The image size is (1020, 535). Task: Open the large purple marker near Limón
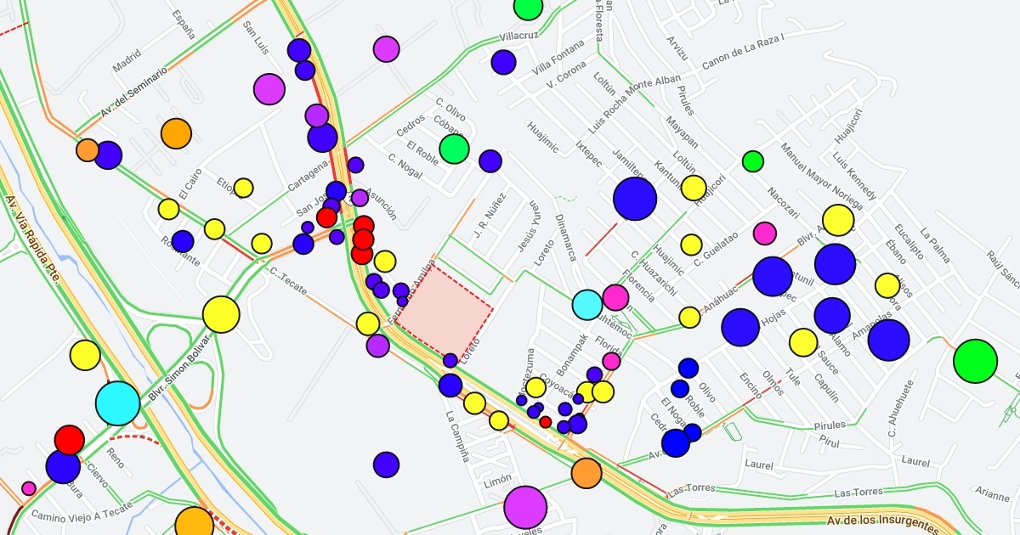click(x=525, y=507)
